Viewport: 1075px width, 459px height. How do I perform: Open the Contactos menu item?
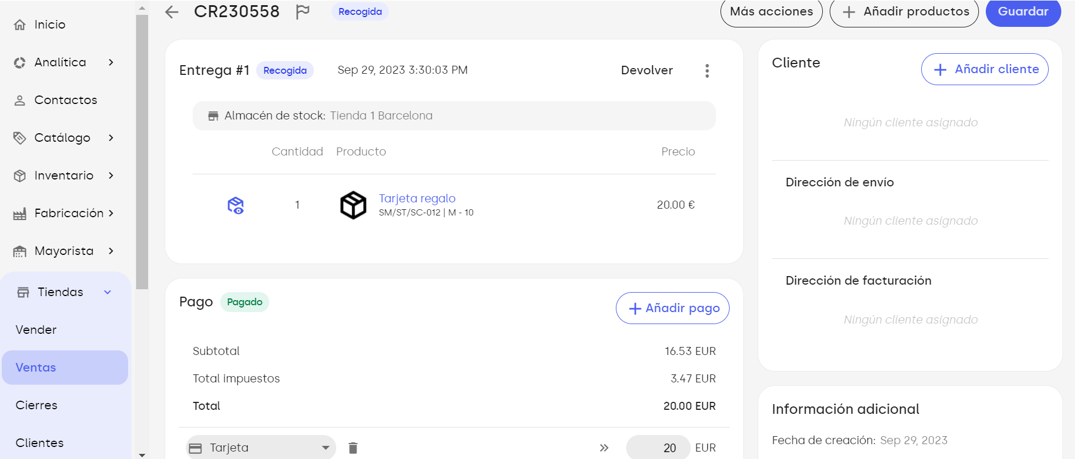[66, 100]
